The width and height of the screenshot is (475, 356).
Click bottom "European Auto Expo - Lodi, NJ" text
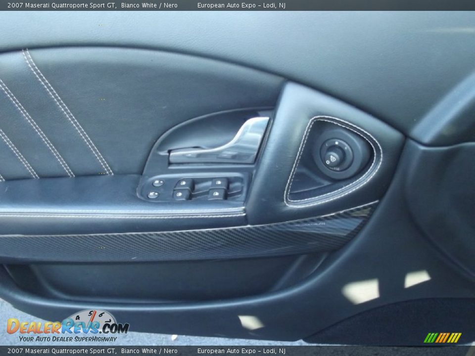[x=241, y=351]
